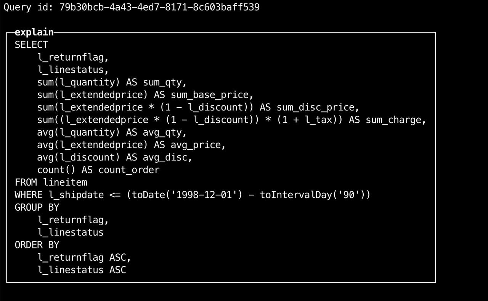The height and width of the screenshot is (301, 488).
Task: Click the sum_qty alias
Action: click(164, 82)
